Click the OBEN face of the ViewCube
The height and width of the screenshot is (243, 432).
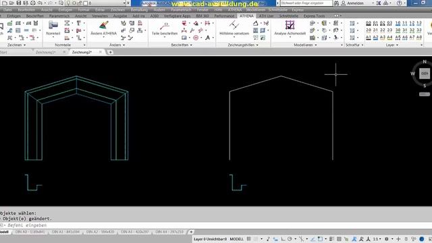425,74
